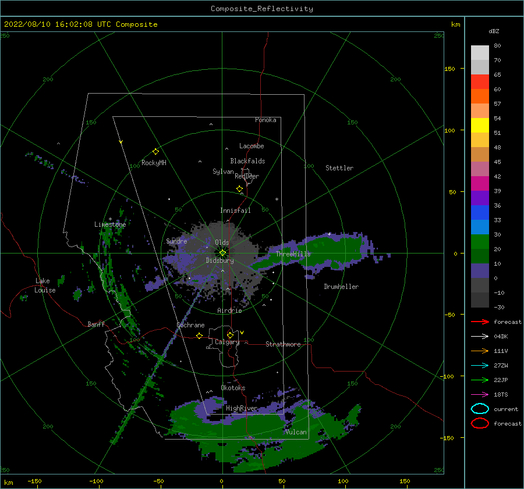Click the red forecast arrow in legend
Screen dimensions: 524x489
pyautogui.click(x=480, y=322)
